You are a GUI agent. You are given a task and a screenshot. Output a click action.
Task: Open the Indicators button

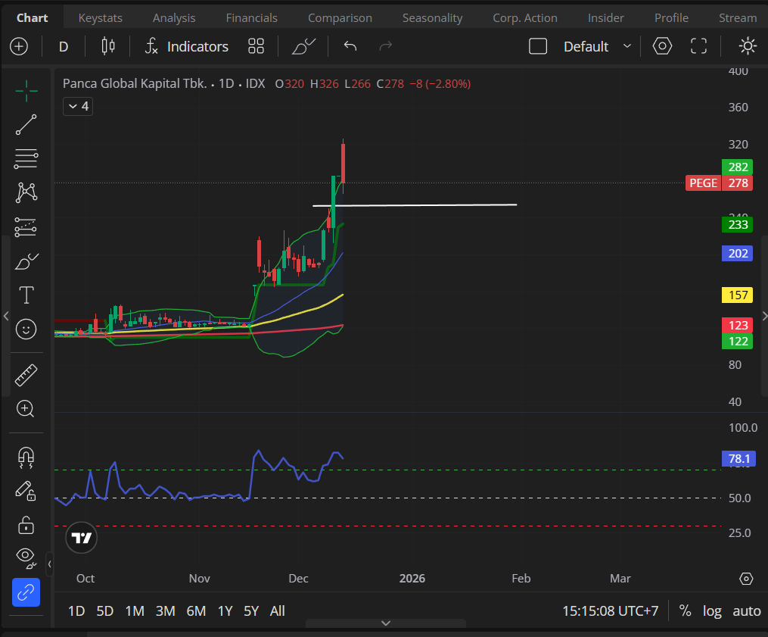tap(186, 46)
